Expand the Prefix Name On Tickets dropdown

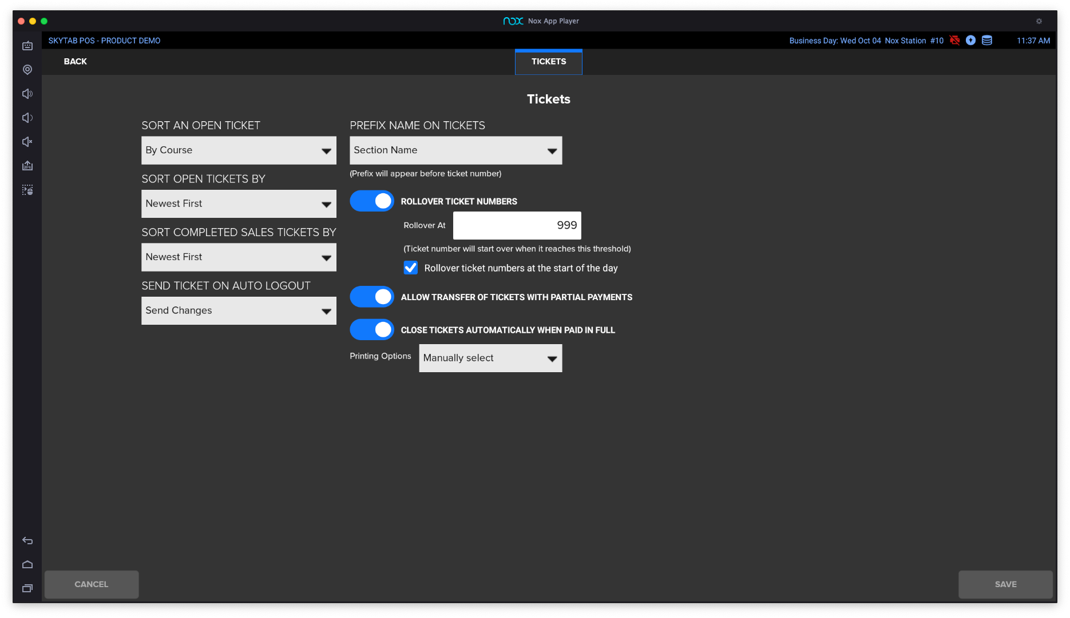pyautogui.click(x=455, y=150)
